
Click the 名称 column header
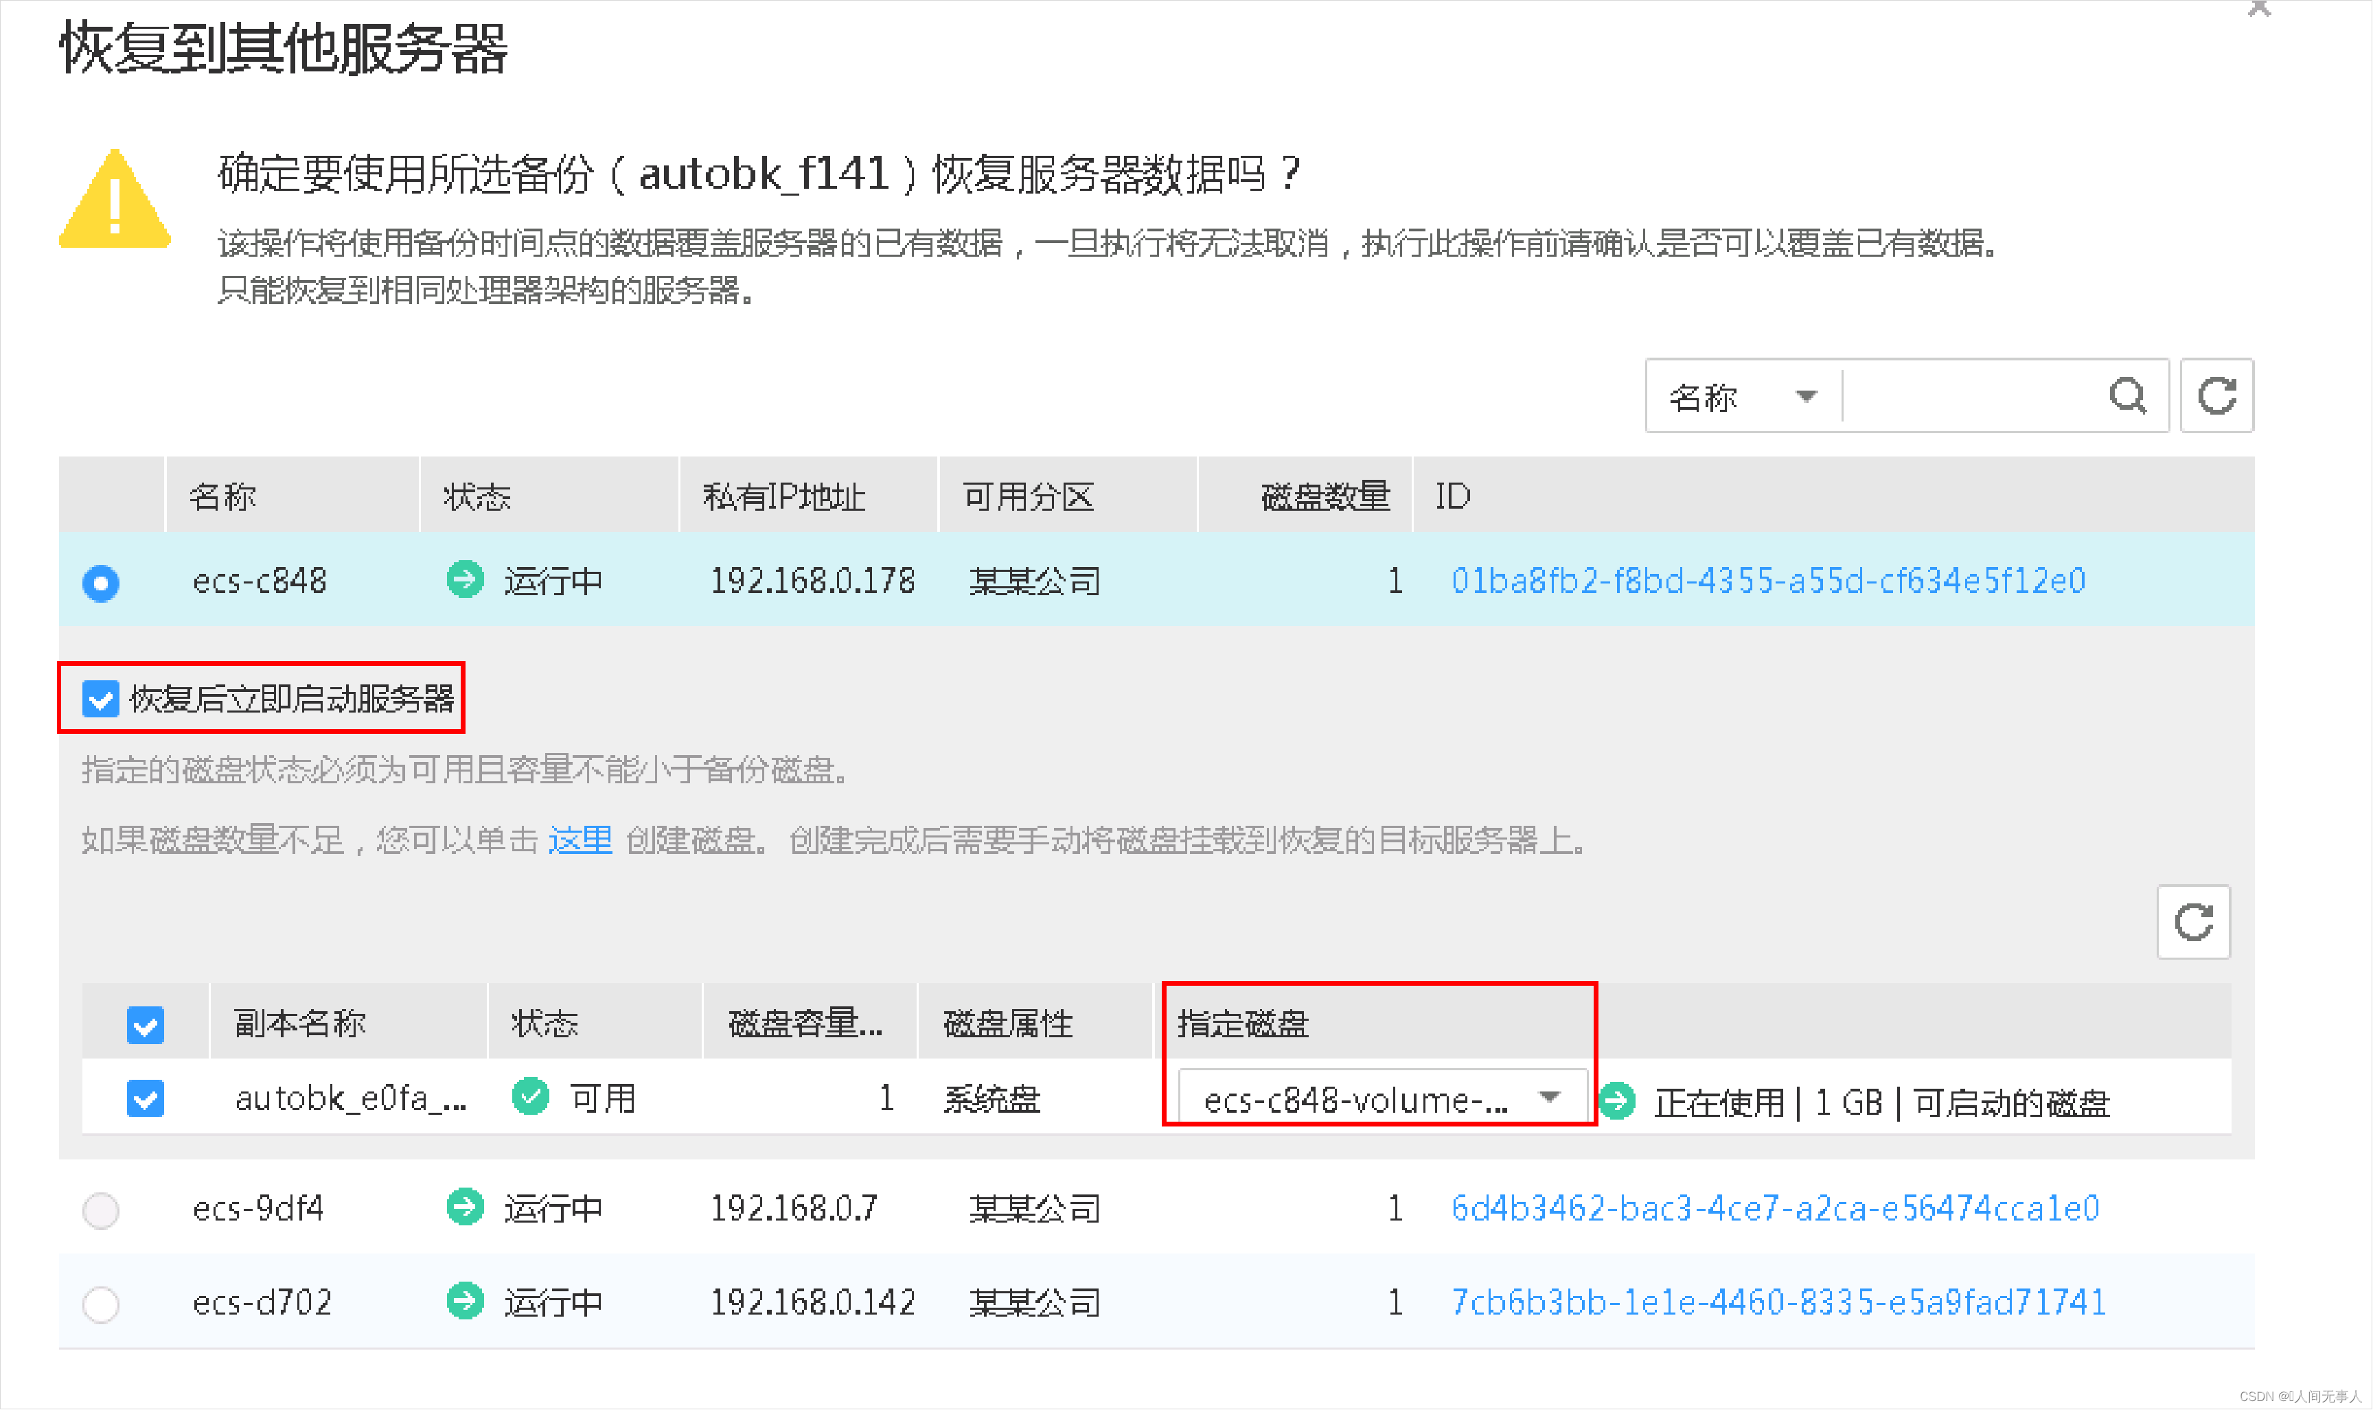point(222,497)
